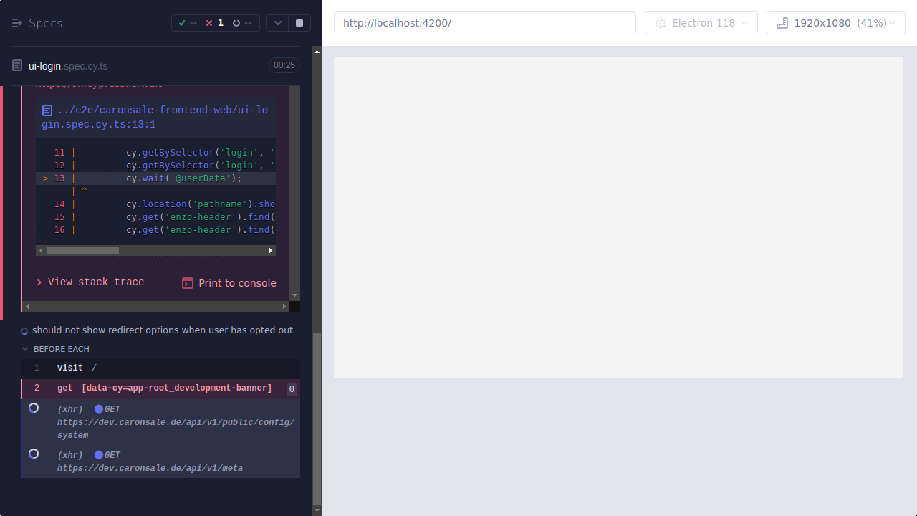Click the localhost:4200 URL field
917x516 pixels.
click(485, 22)
